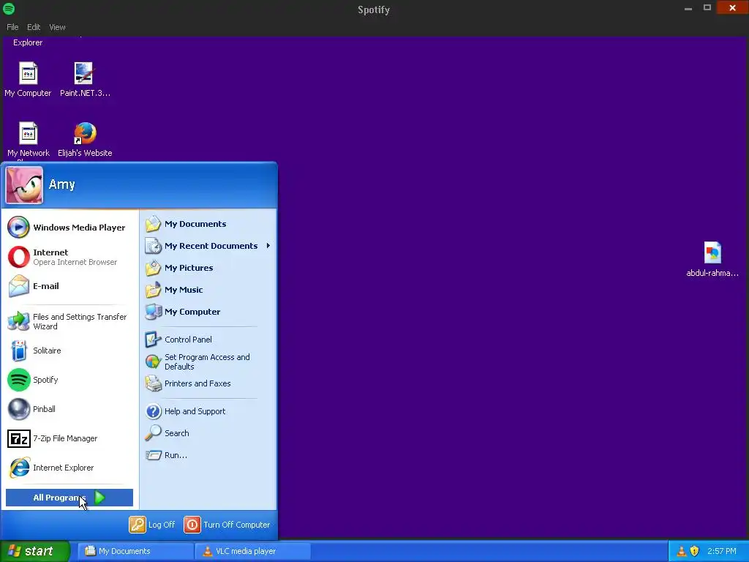Launch Internet Explorer from Start menu
Screen dimensions: 749x562
tap(69, 468)
